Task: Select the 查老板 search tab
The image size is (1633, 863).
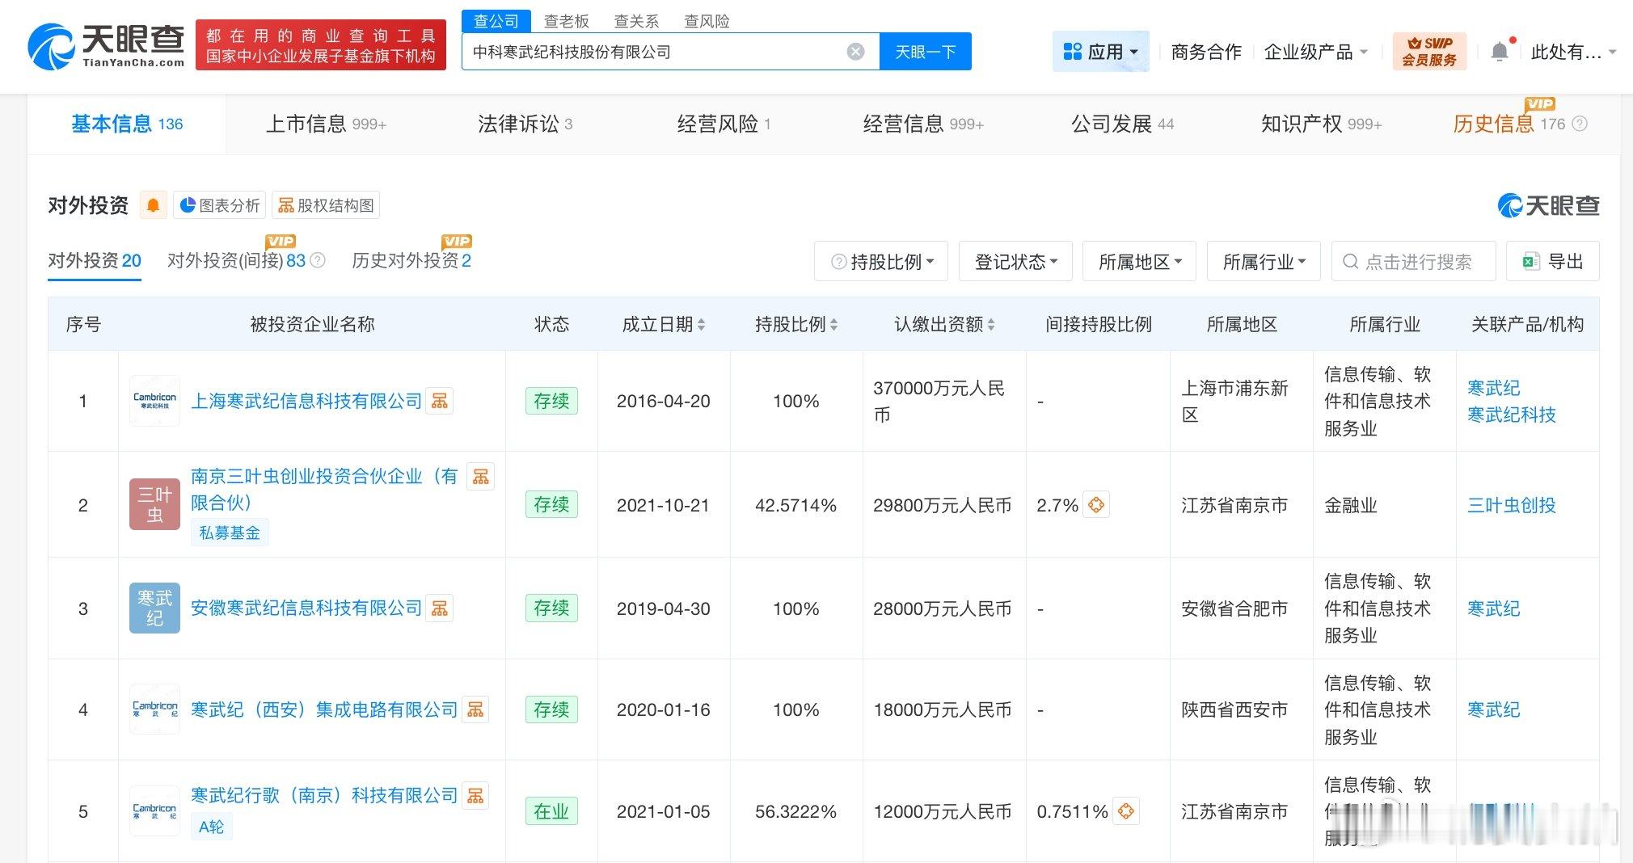Action: coord(567,21)
